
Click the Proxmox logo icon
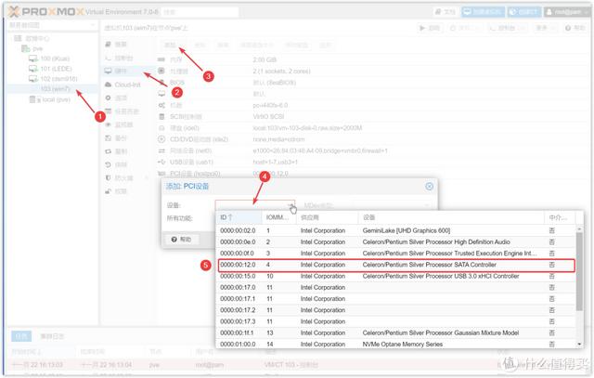[x=14, y=12]
